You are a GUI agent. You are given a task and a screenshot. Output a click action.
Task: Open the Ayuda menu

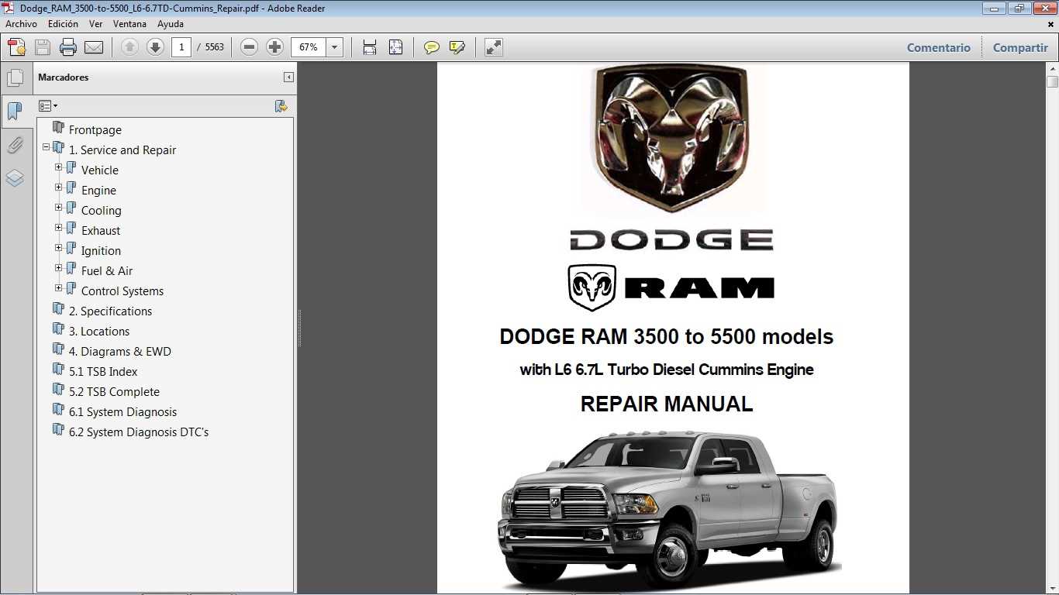(171, 24)
